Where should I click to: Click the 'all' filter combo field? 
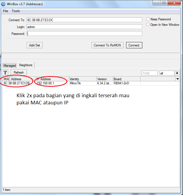[167, 73]
